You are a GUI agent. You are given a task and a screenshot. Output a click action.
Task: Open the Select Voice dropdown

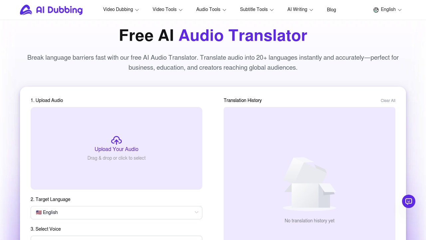(x=116, y=238)
